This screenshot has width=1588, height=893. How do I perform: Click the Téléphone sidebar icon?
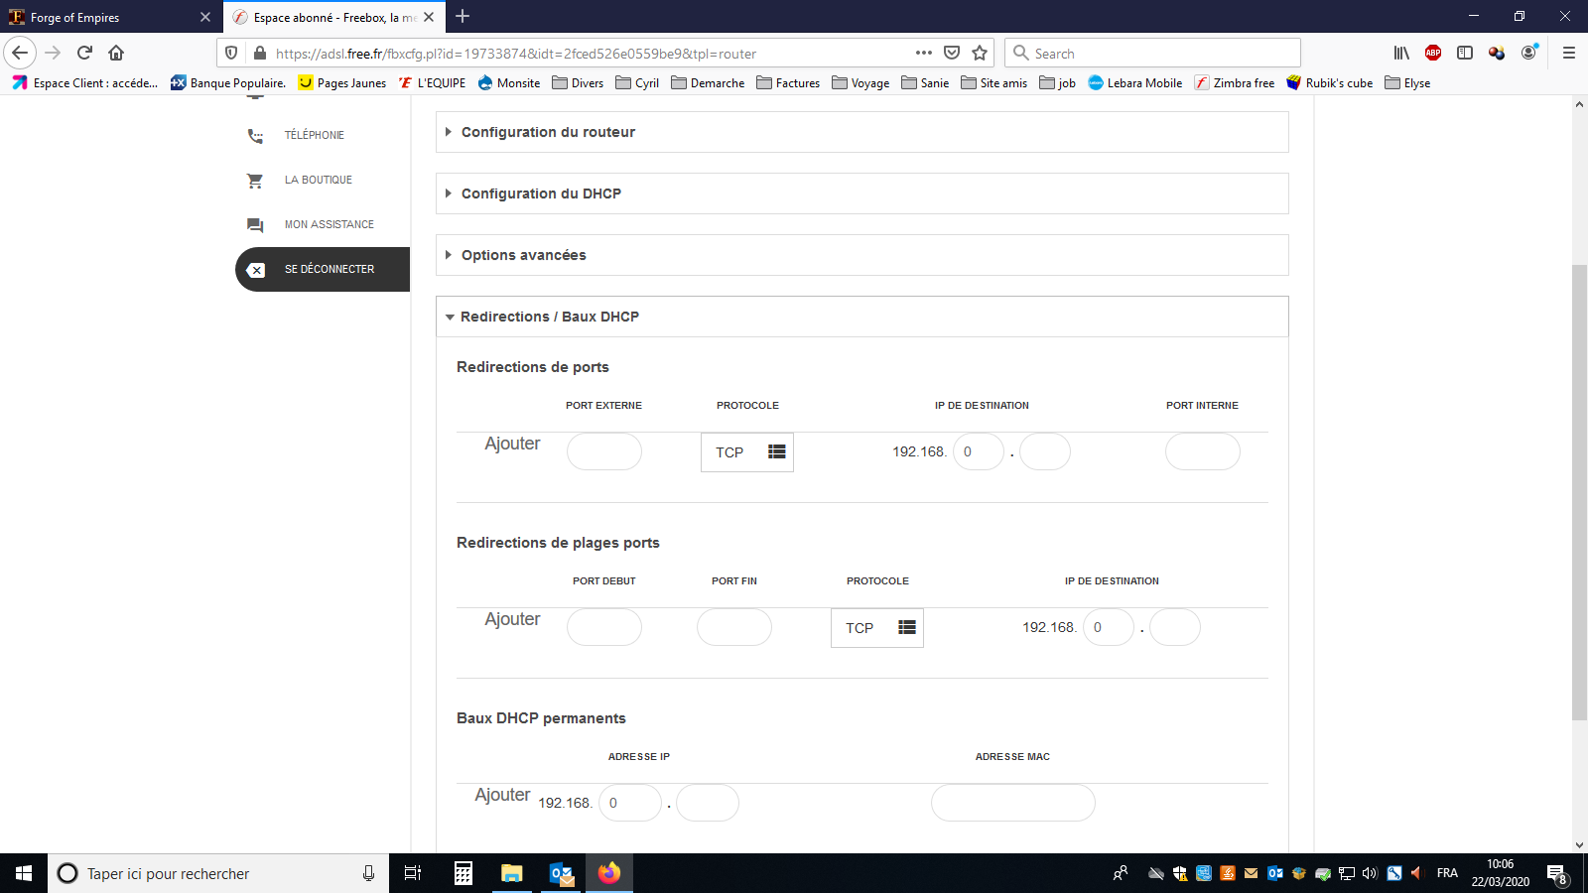pos(255,136)
